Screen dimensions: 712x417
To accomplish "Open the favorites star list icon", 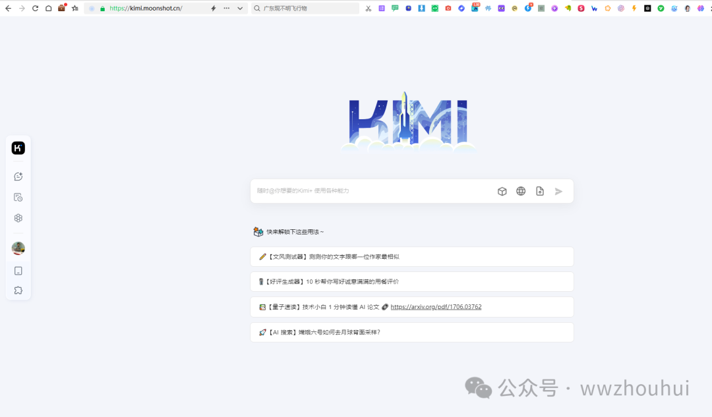I will (x=75, y=8).
